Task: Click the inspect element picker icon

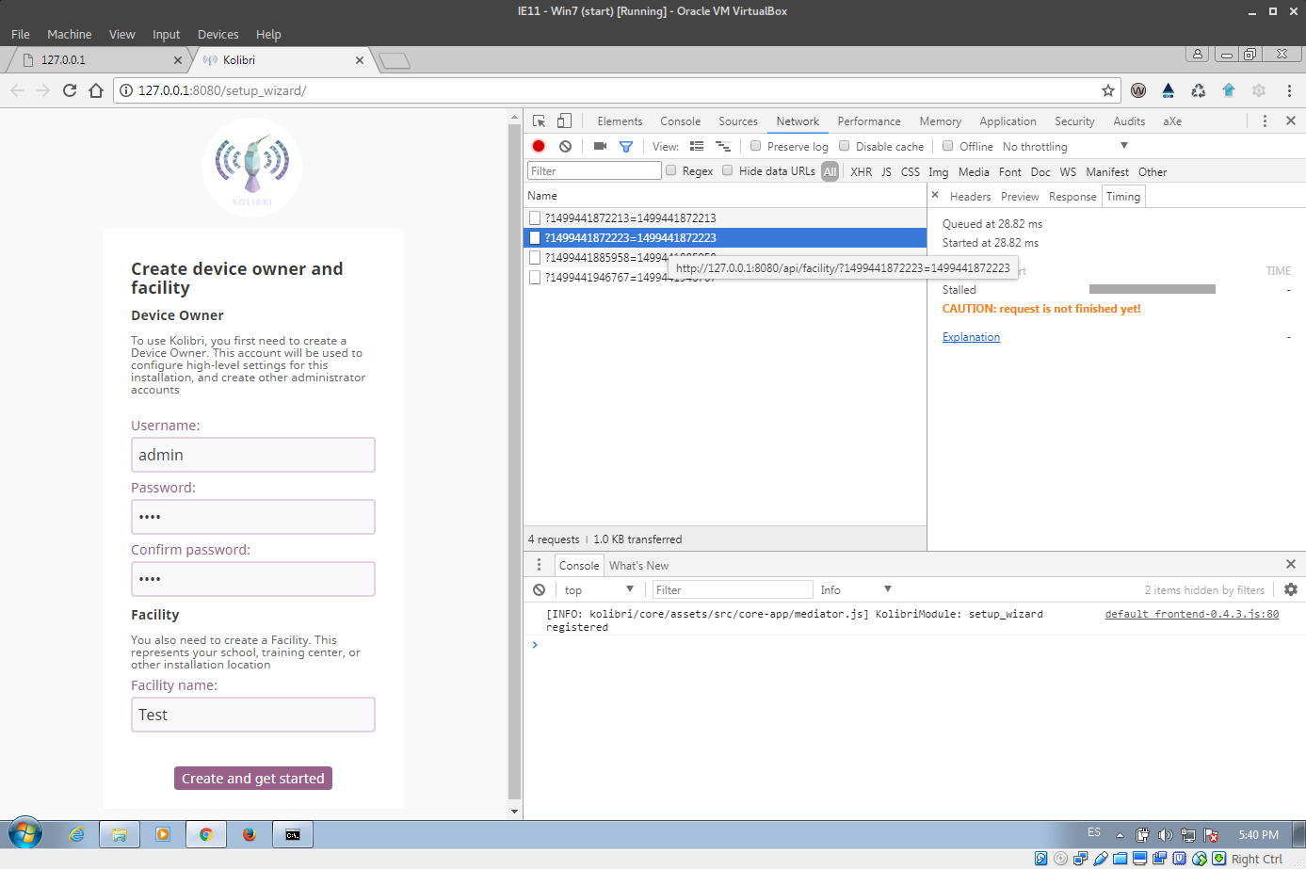Action: pyautogui.click(x=540, y=121)
